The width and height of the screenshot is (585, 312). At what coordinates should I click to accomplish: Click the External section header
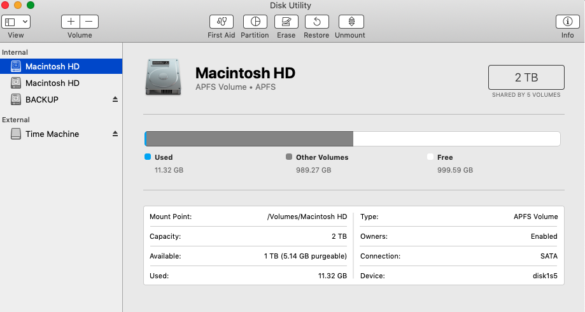point(16,120)
